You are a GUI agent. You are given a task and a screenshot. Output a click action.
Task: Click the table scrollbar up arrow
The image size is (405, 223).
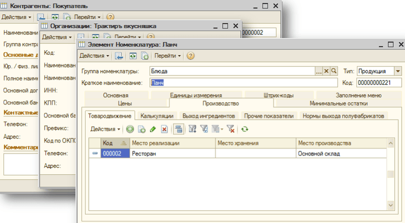[x=390, y=143]
